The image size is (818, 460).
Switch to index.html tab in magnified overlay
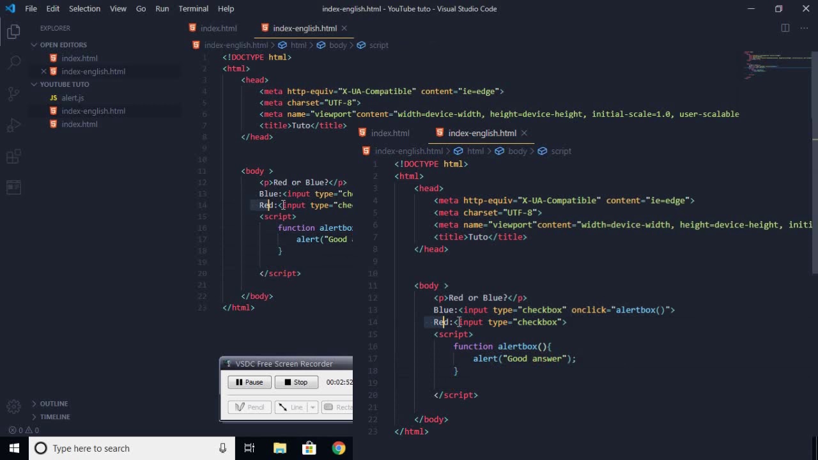(390, 133)
